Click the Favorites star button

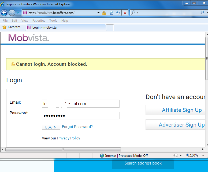[12, 27]
